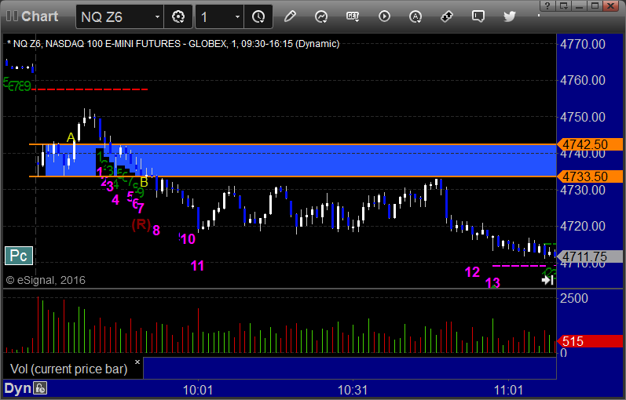The height and width of the screenshot is (400, 626).
Task: Click the 4711.75 current price marker
Action: point(590,256)
